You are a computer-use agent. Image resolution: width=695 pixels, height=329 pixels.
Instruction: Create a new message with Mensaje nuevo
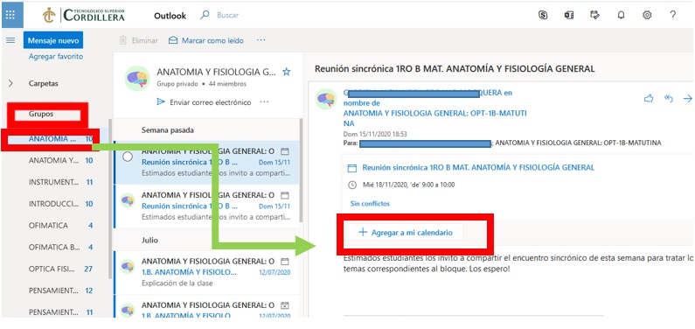53,40
